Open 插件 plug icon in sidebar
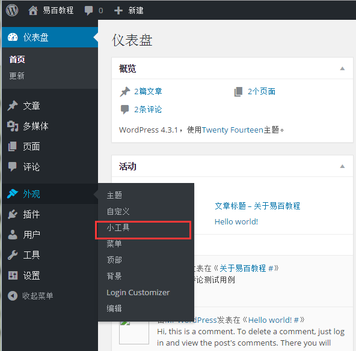Image resolution: width=356 pixels, height=351 pixels. tap(13, 214)
